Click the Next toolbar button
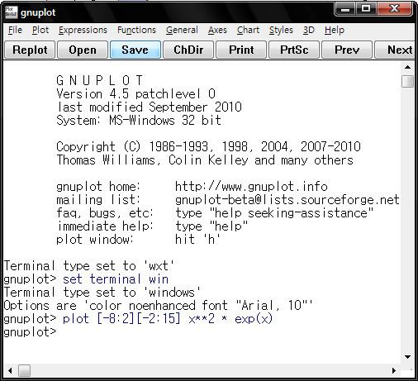Screen dimensions: 418x381 point(395,50)
